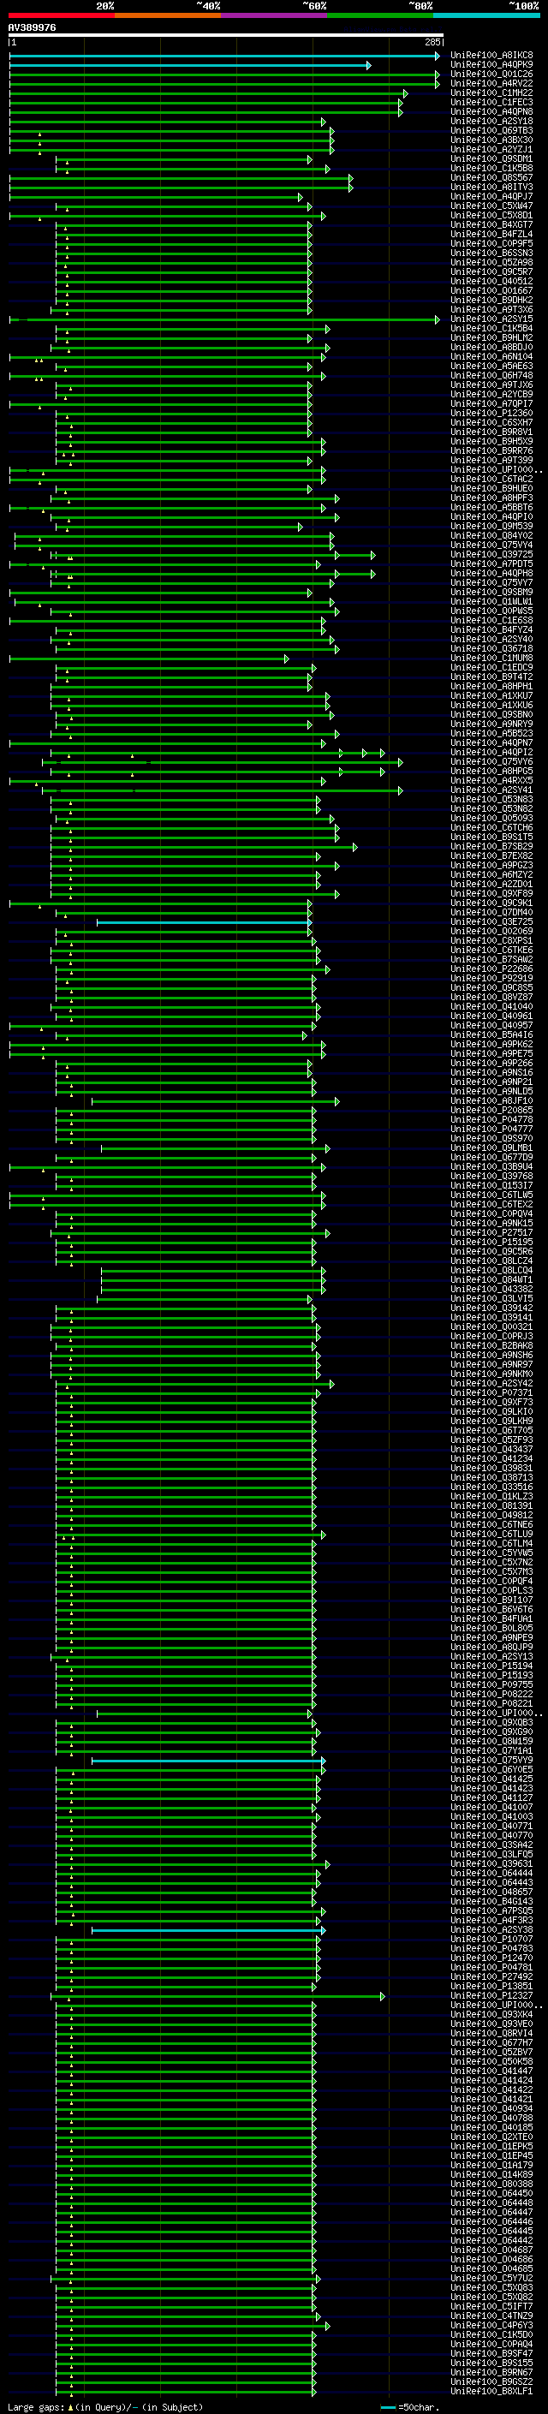Select hit label UniRef100_A8ITV3
Viewport: 548px width, 2414px height.
[x=491, y=188]
